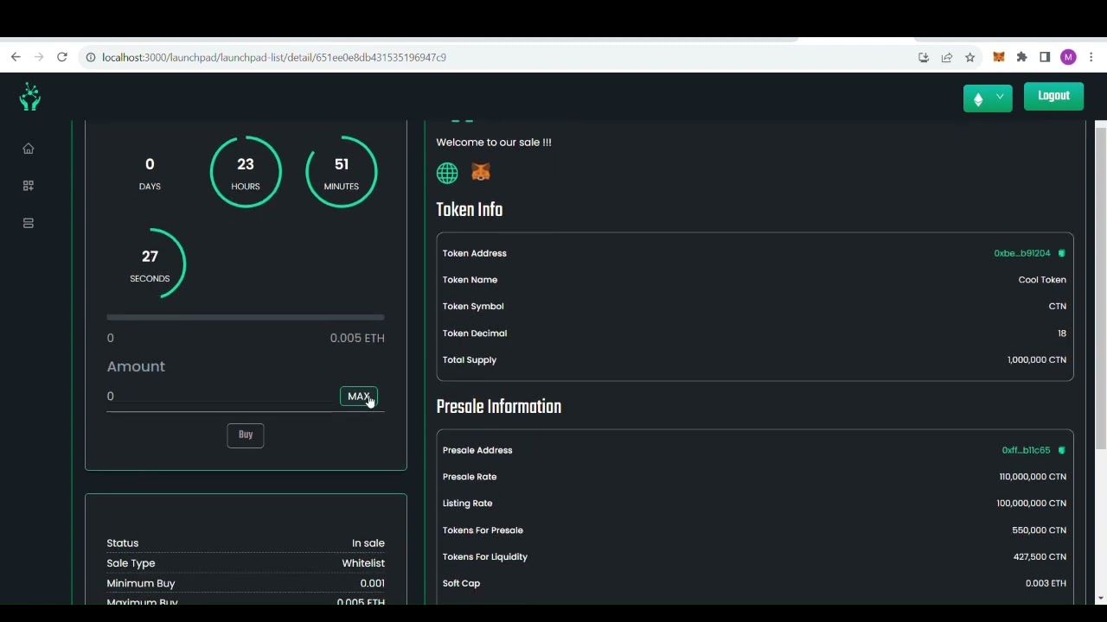Click the 0.001 minimum buy value
This screenshot has width=1107, height=622.
pyautogui.click(x=373, y=584)
